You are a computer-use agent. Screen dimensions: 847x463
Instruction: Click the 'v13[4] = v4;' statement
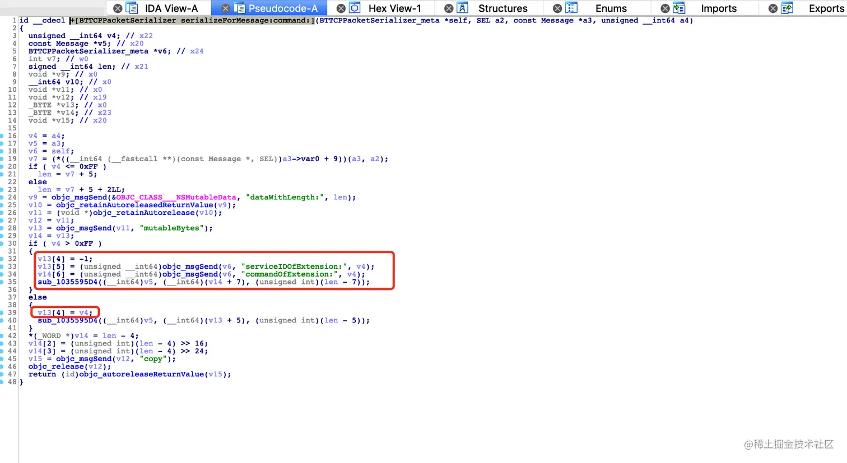[66, 313]
